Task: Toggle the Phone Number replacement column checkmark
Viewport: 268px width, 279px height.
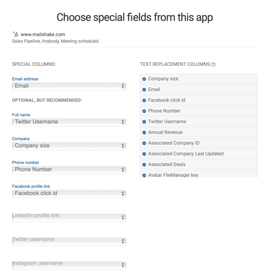Action: (x=144, y=111)
